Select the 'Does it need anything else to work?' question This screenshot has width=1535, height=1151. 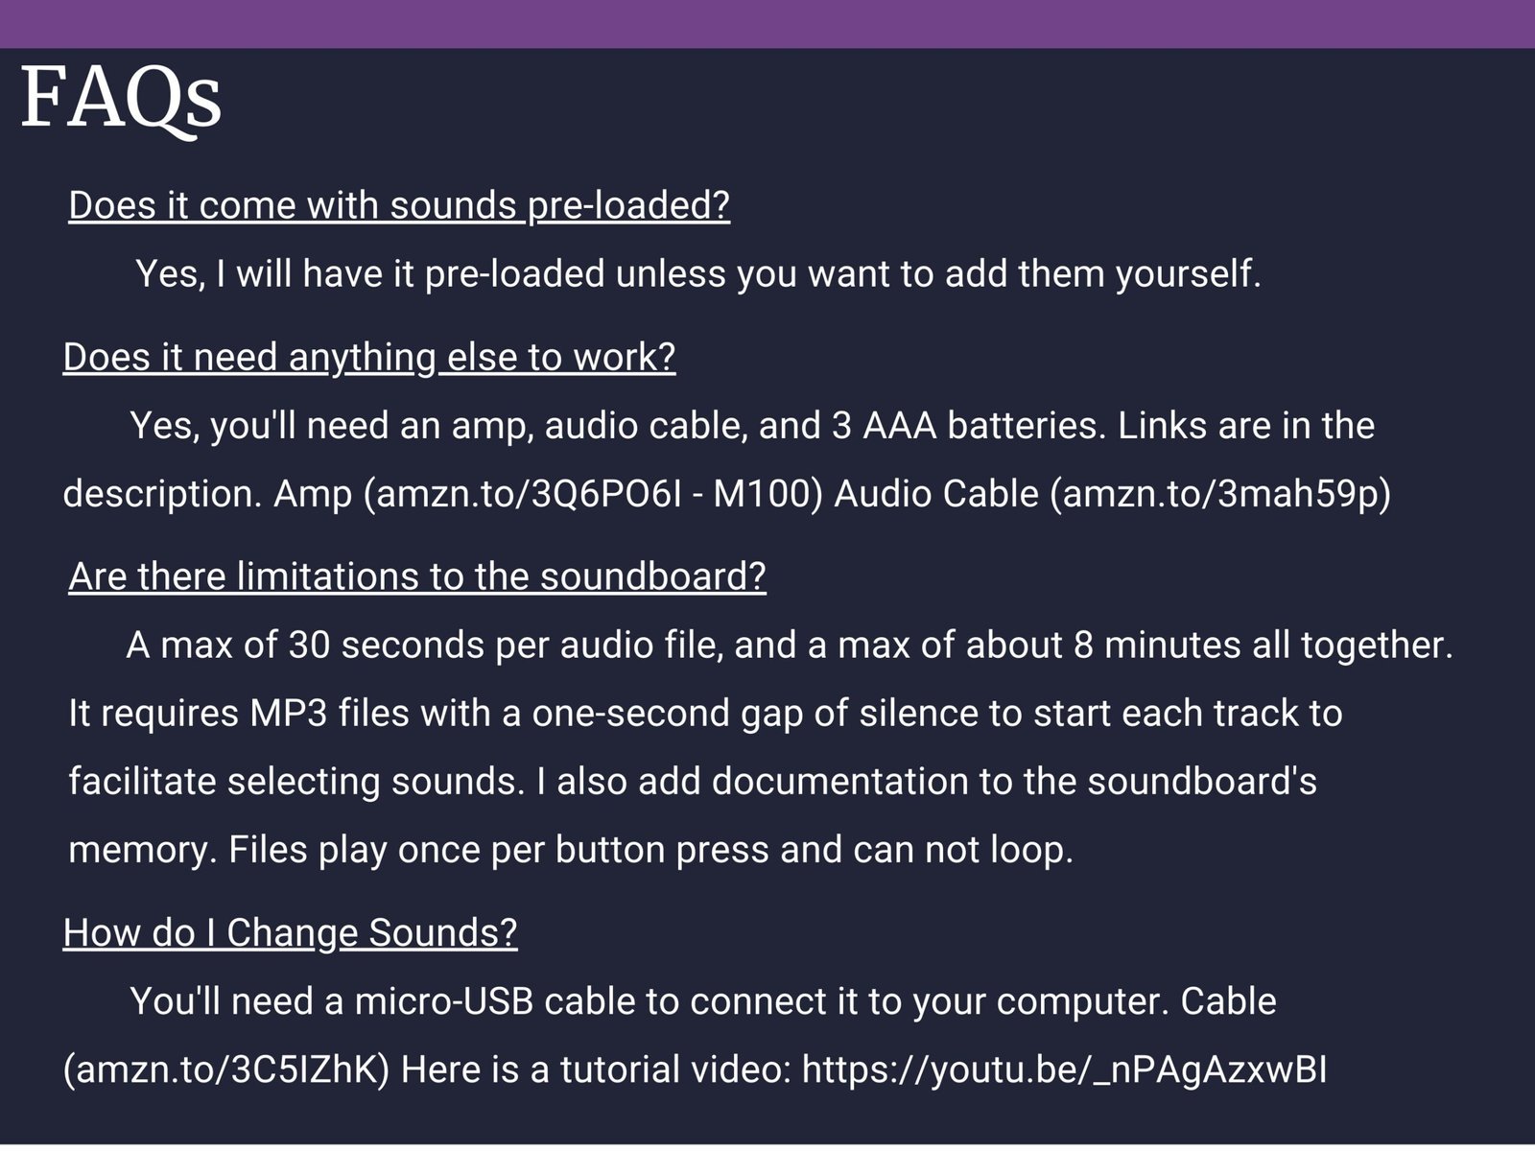pos(369,358)
